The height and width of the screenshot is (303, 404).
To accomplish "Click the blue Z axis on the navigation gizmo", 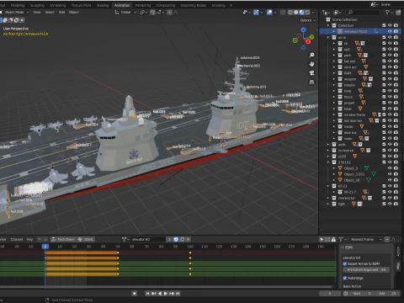I will [303, 29].
